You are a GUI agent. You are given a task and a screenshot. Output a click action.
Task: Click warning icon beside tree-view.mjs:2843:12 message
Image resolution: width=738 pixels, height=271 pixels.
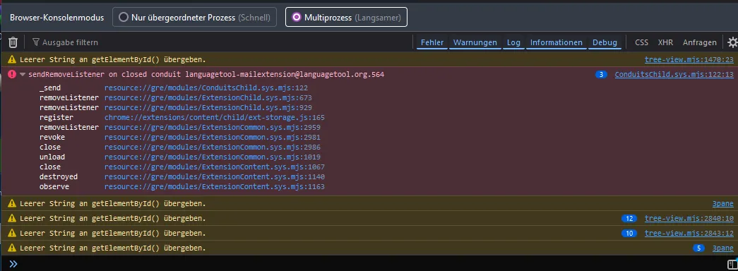tap(12, 233)
